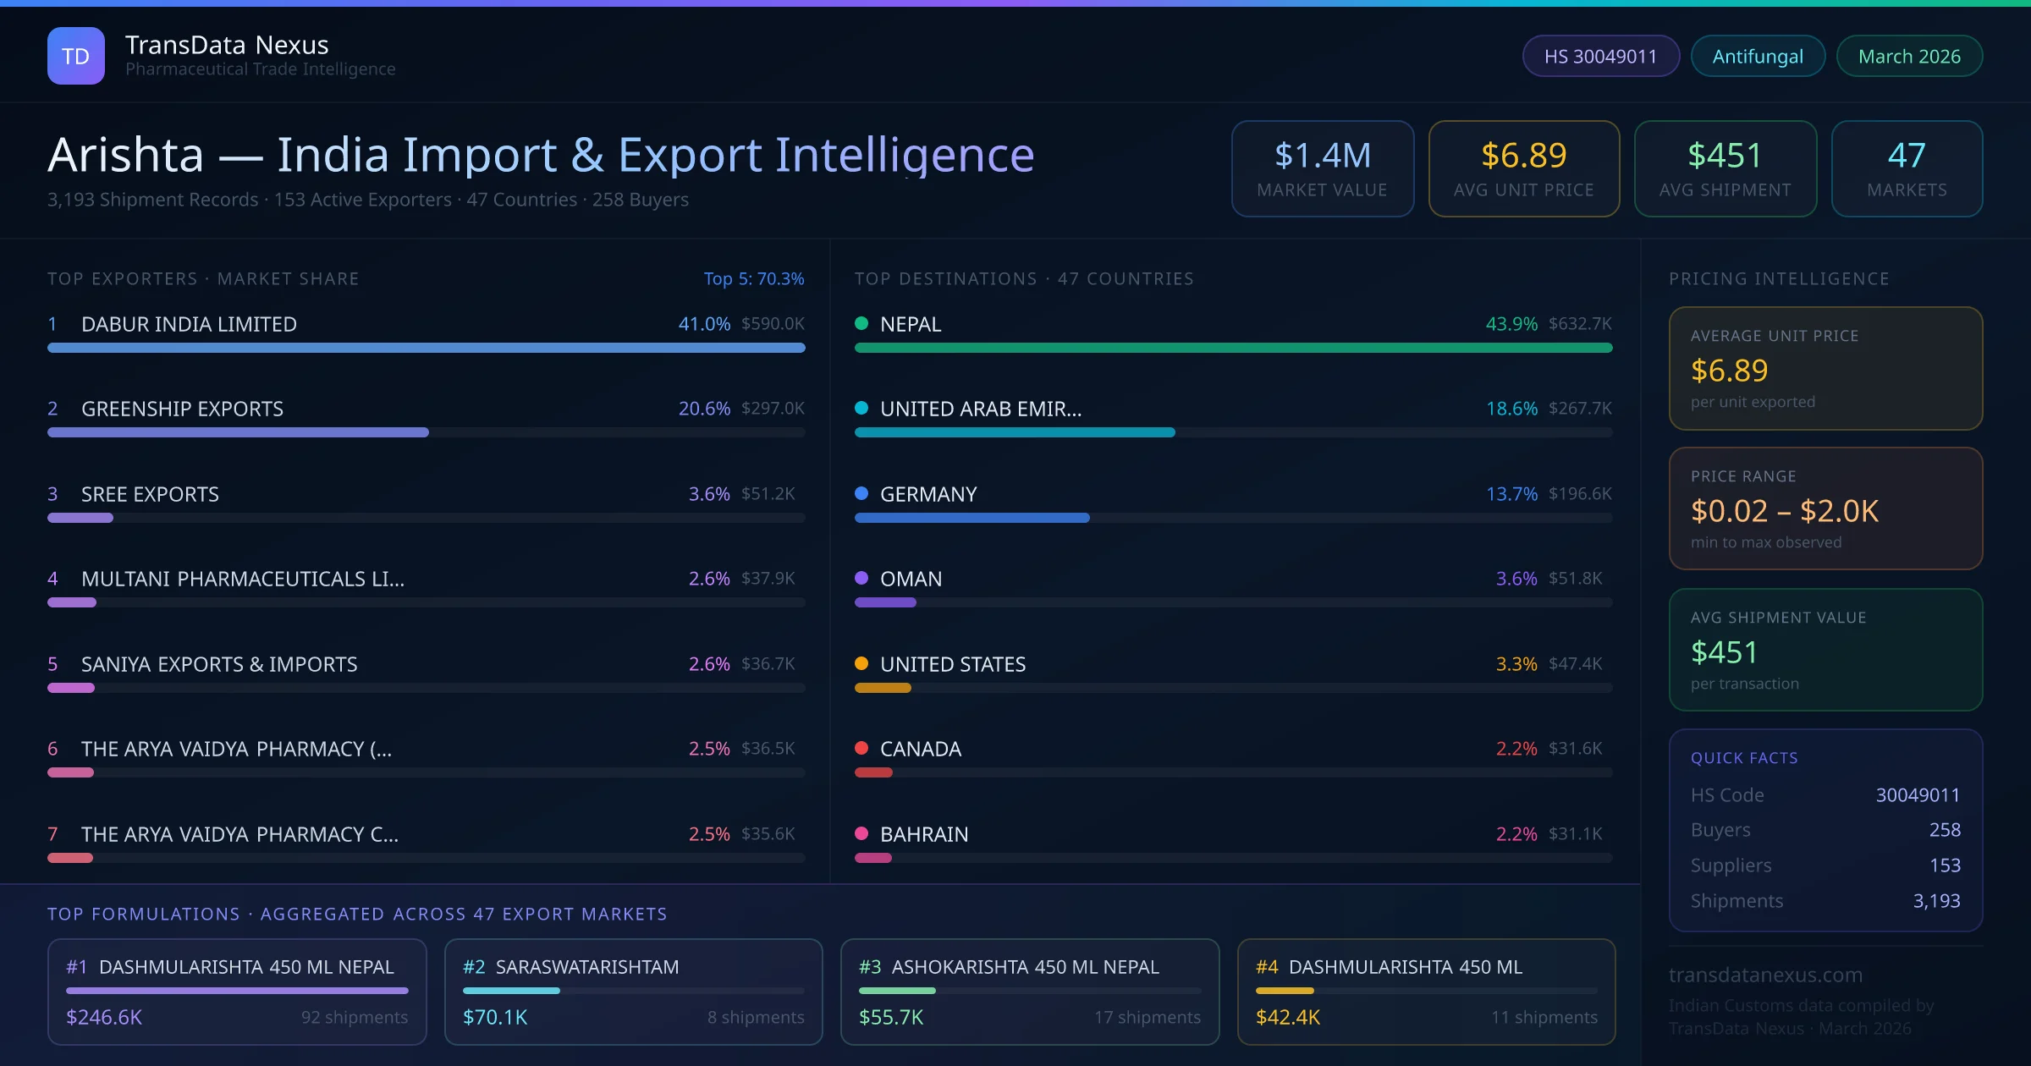Click Canada's red dot marker
Viewport: 2031px width, 1066px height.
pyautogui.click(x=861, y=749)
